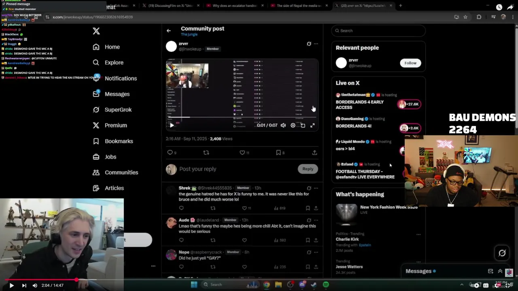Bookmark Shrek's reply

click(x=308, y=208)
